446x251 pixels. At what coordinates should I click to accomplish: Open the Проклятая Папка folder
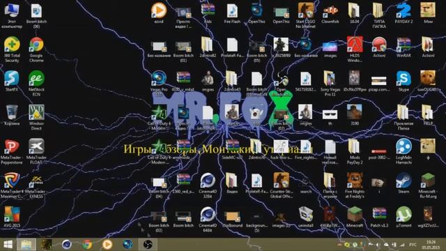pos(403,117)
